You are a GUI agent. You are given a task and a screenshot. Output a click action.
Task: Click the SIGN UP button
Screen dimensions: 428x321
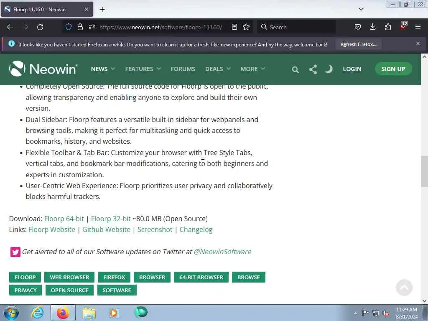[393, 69]
